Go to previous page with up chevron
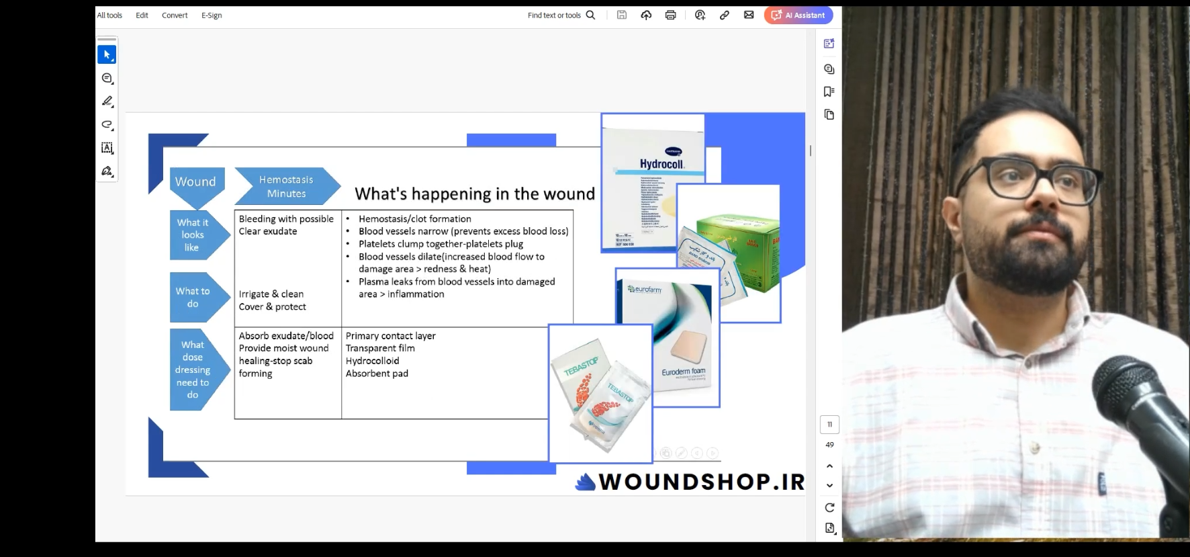1190x557 pixels. pyautogui.click(x=829, y=466)
